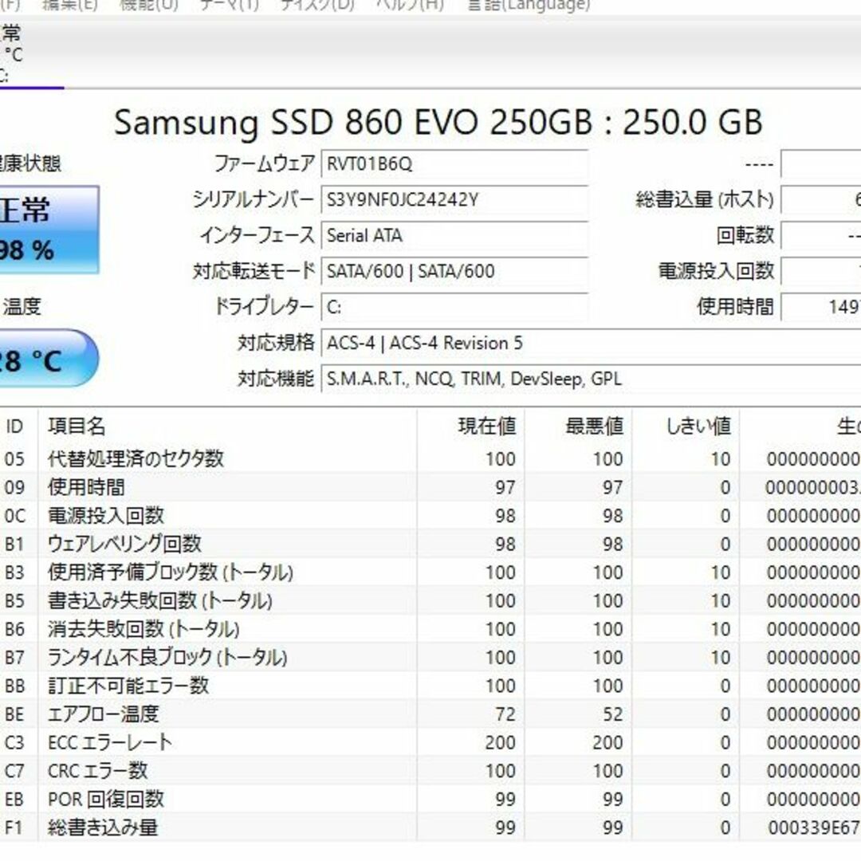Select the C3 ECC エラーレート row

[x=431, y=743]
